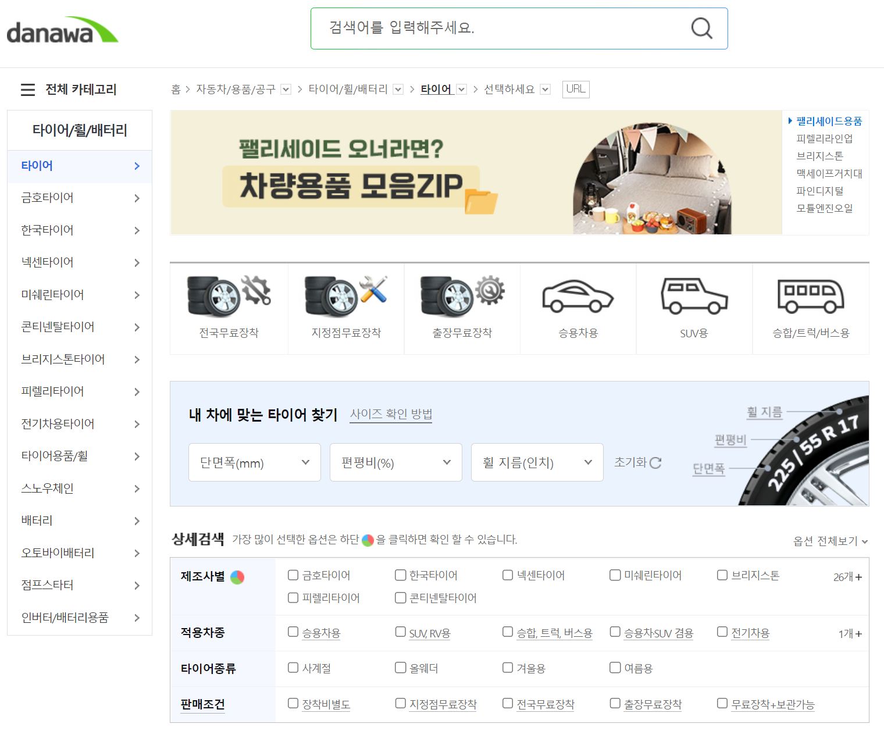
Task: Open 미쉐린타이어 sidebar arrow
Action: click(137, 295)
